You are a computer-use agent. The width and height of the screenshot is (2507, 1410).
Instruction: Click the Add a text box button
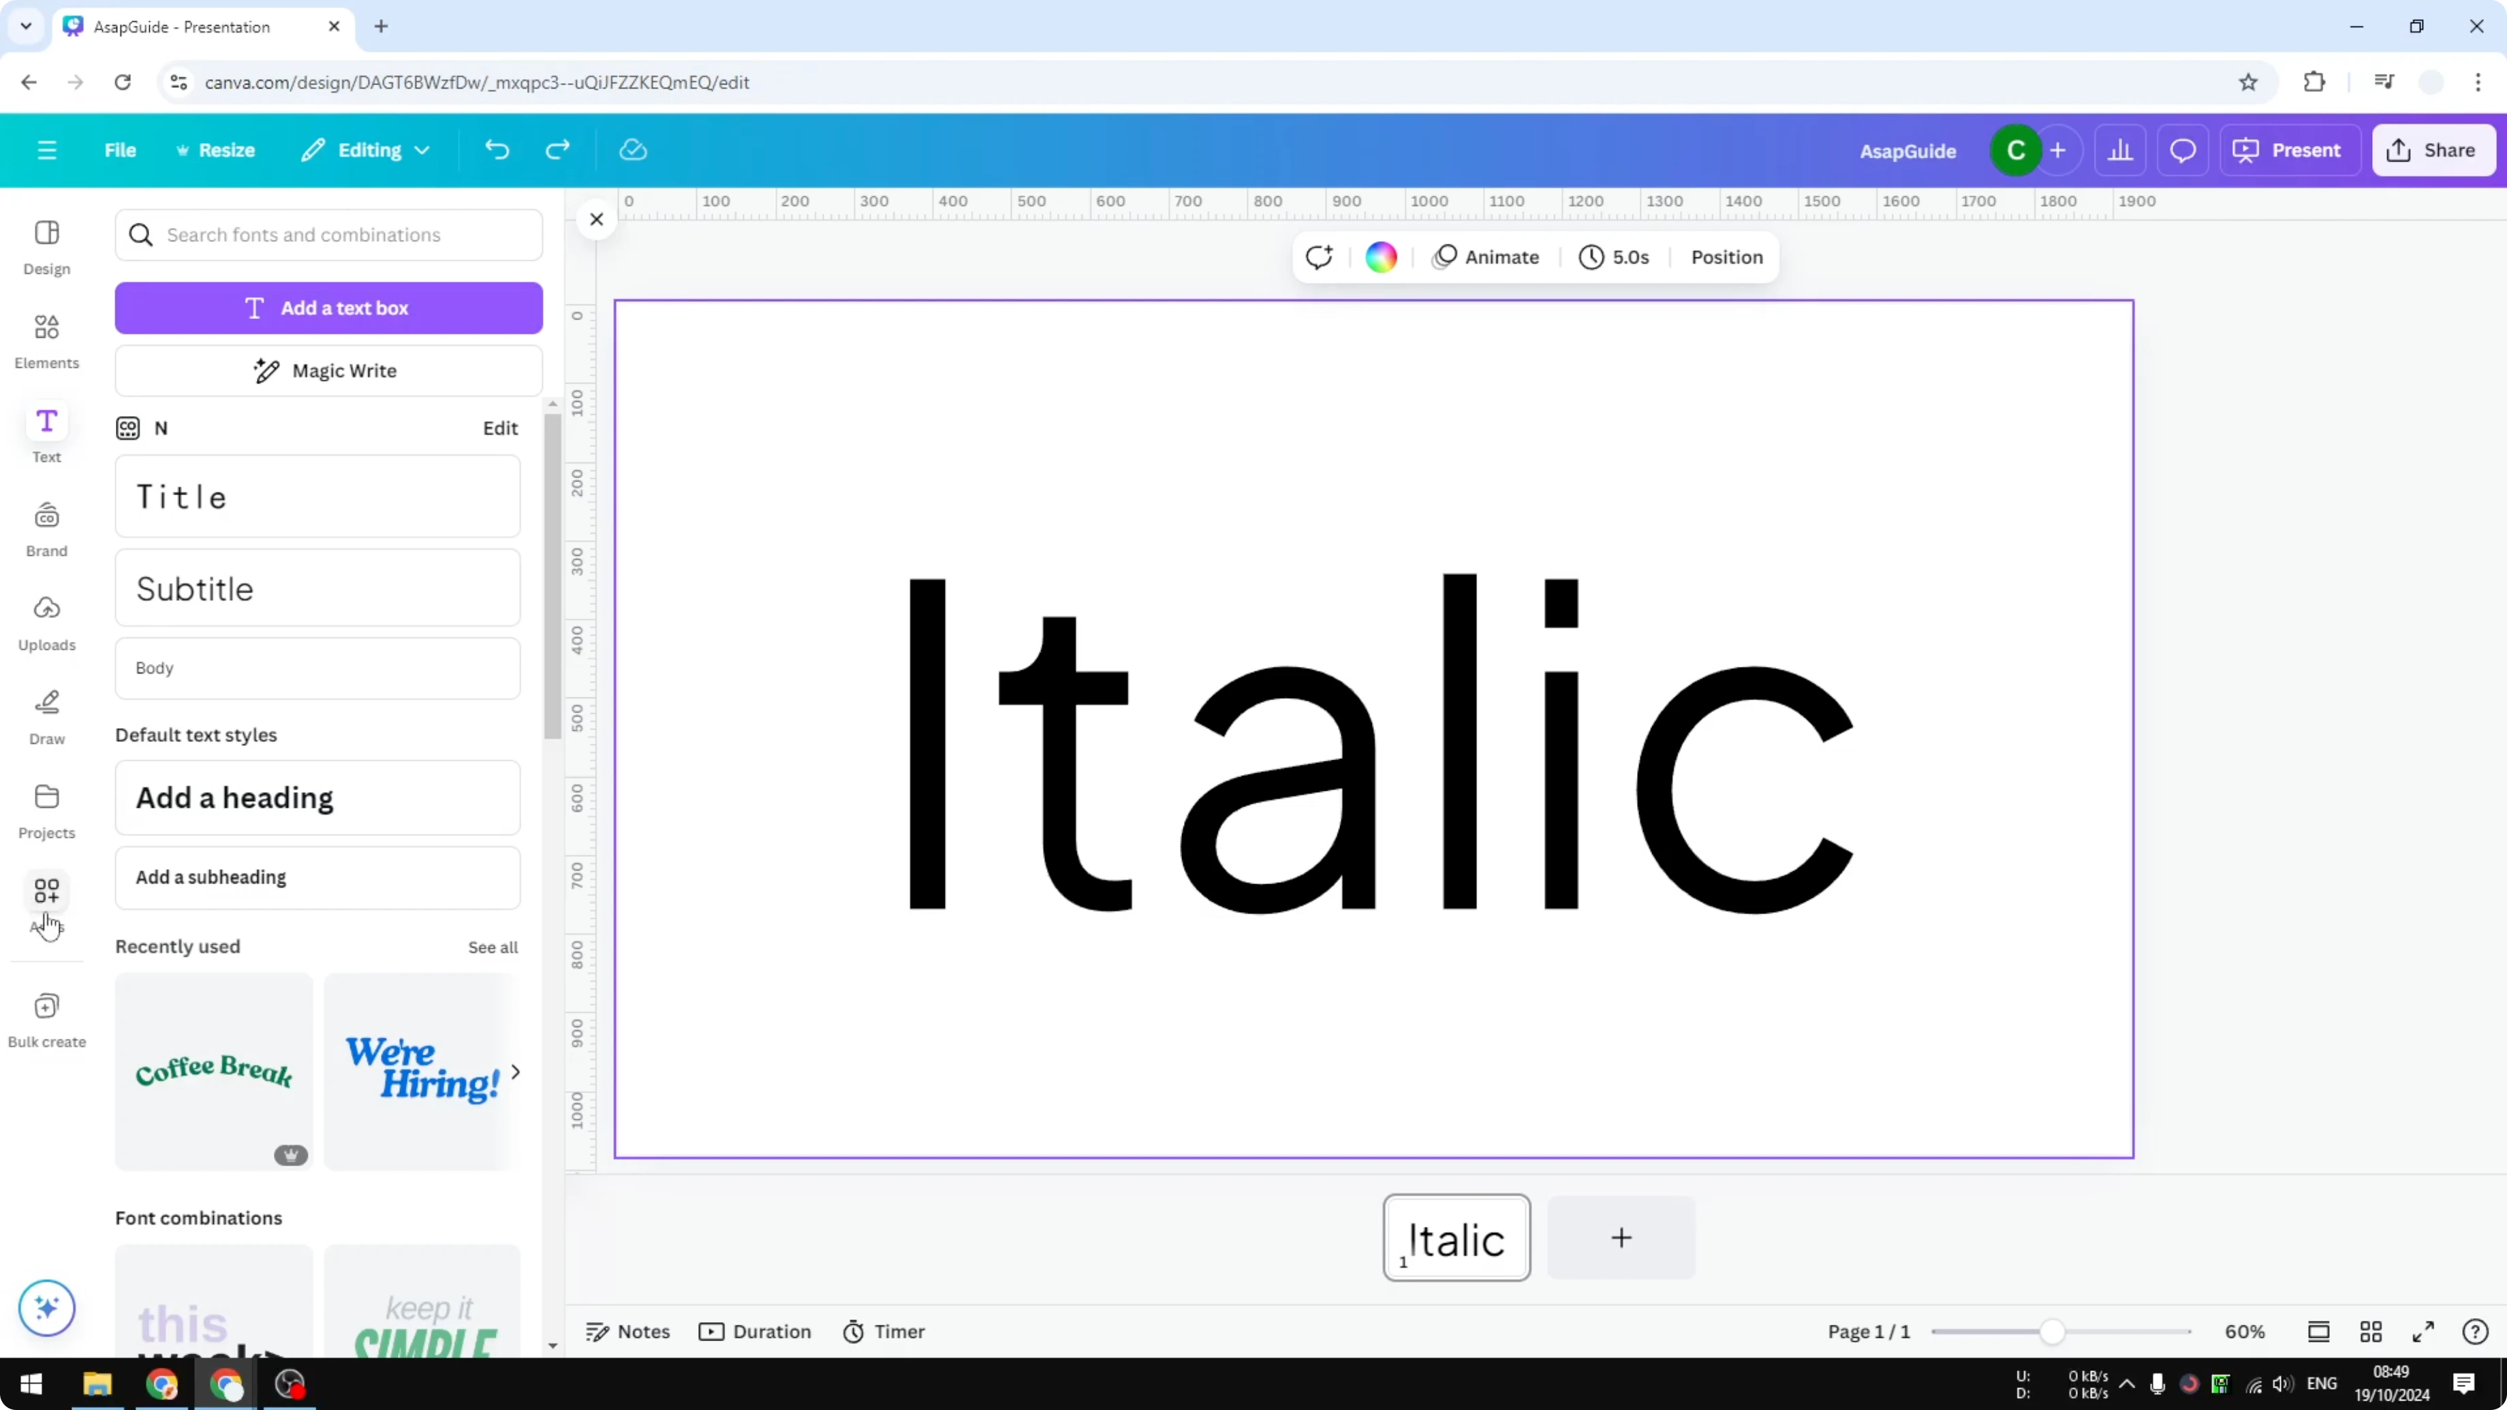329,307
